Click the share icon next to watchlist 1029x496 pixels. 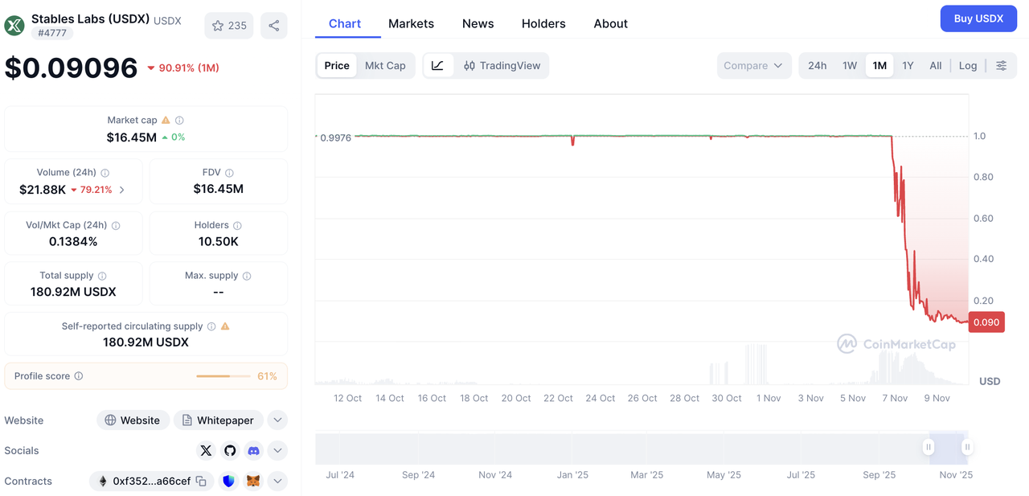coord(273,26)
